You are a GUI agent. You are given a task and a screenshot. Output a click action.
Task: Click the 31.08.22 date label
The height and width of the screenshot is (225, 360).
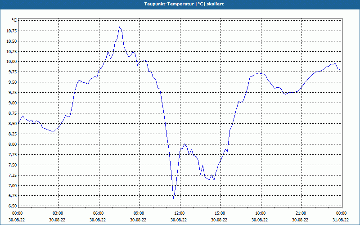click(341, 220)
